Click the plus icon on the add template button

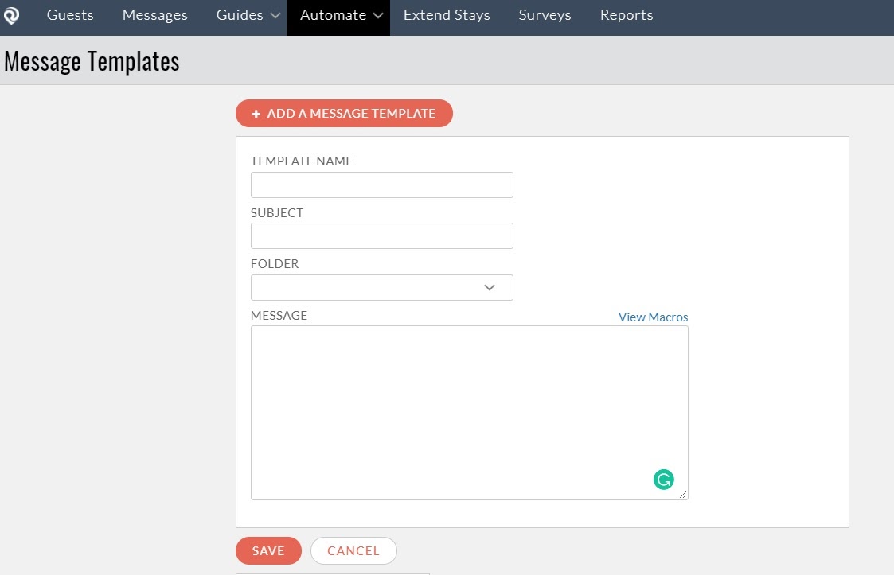click(x=256, y=114)
